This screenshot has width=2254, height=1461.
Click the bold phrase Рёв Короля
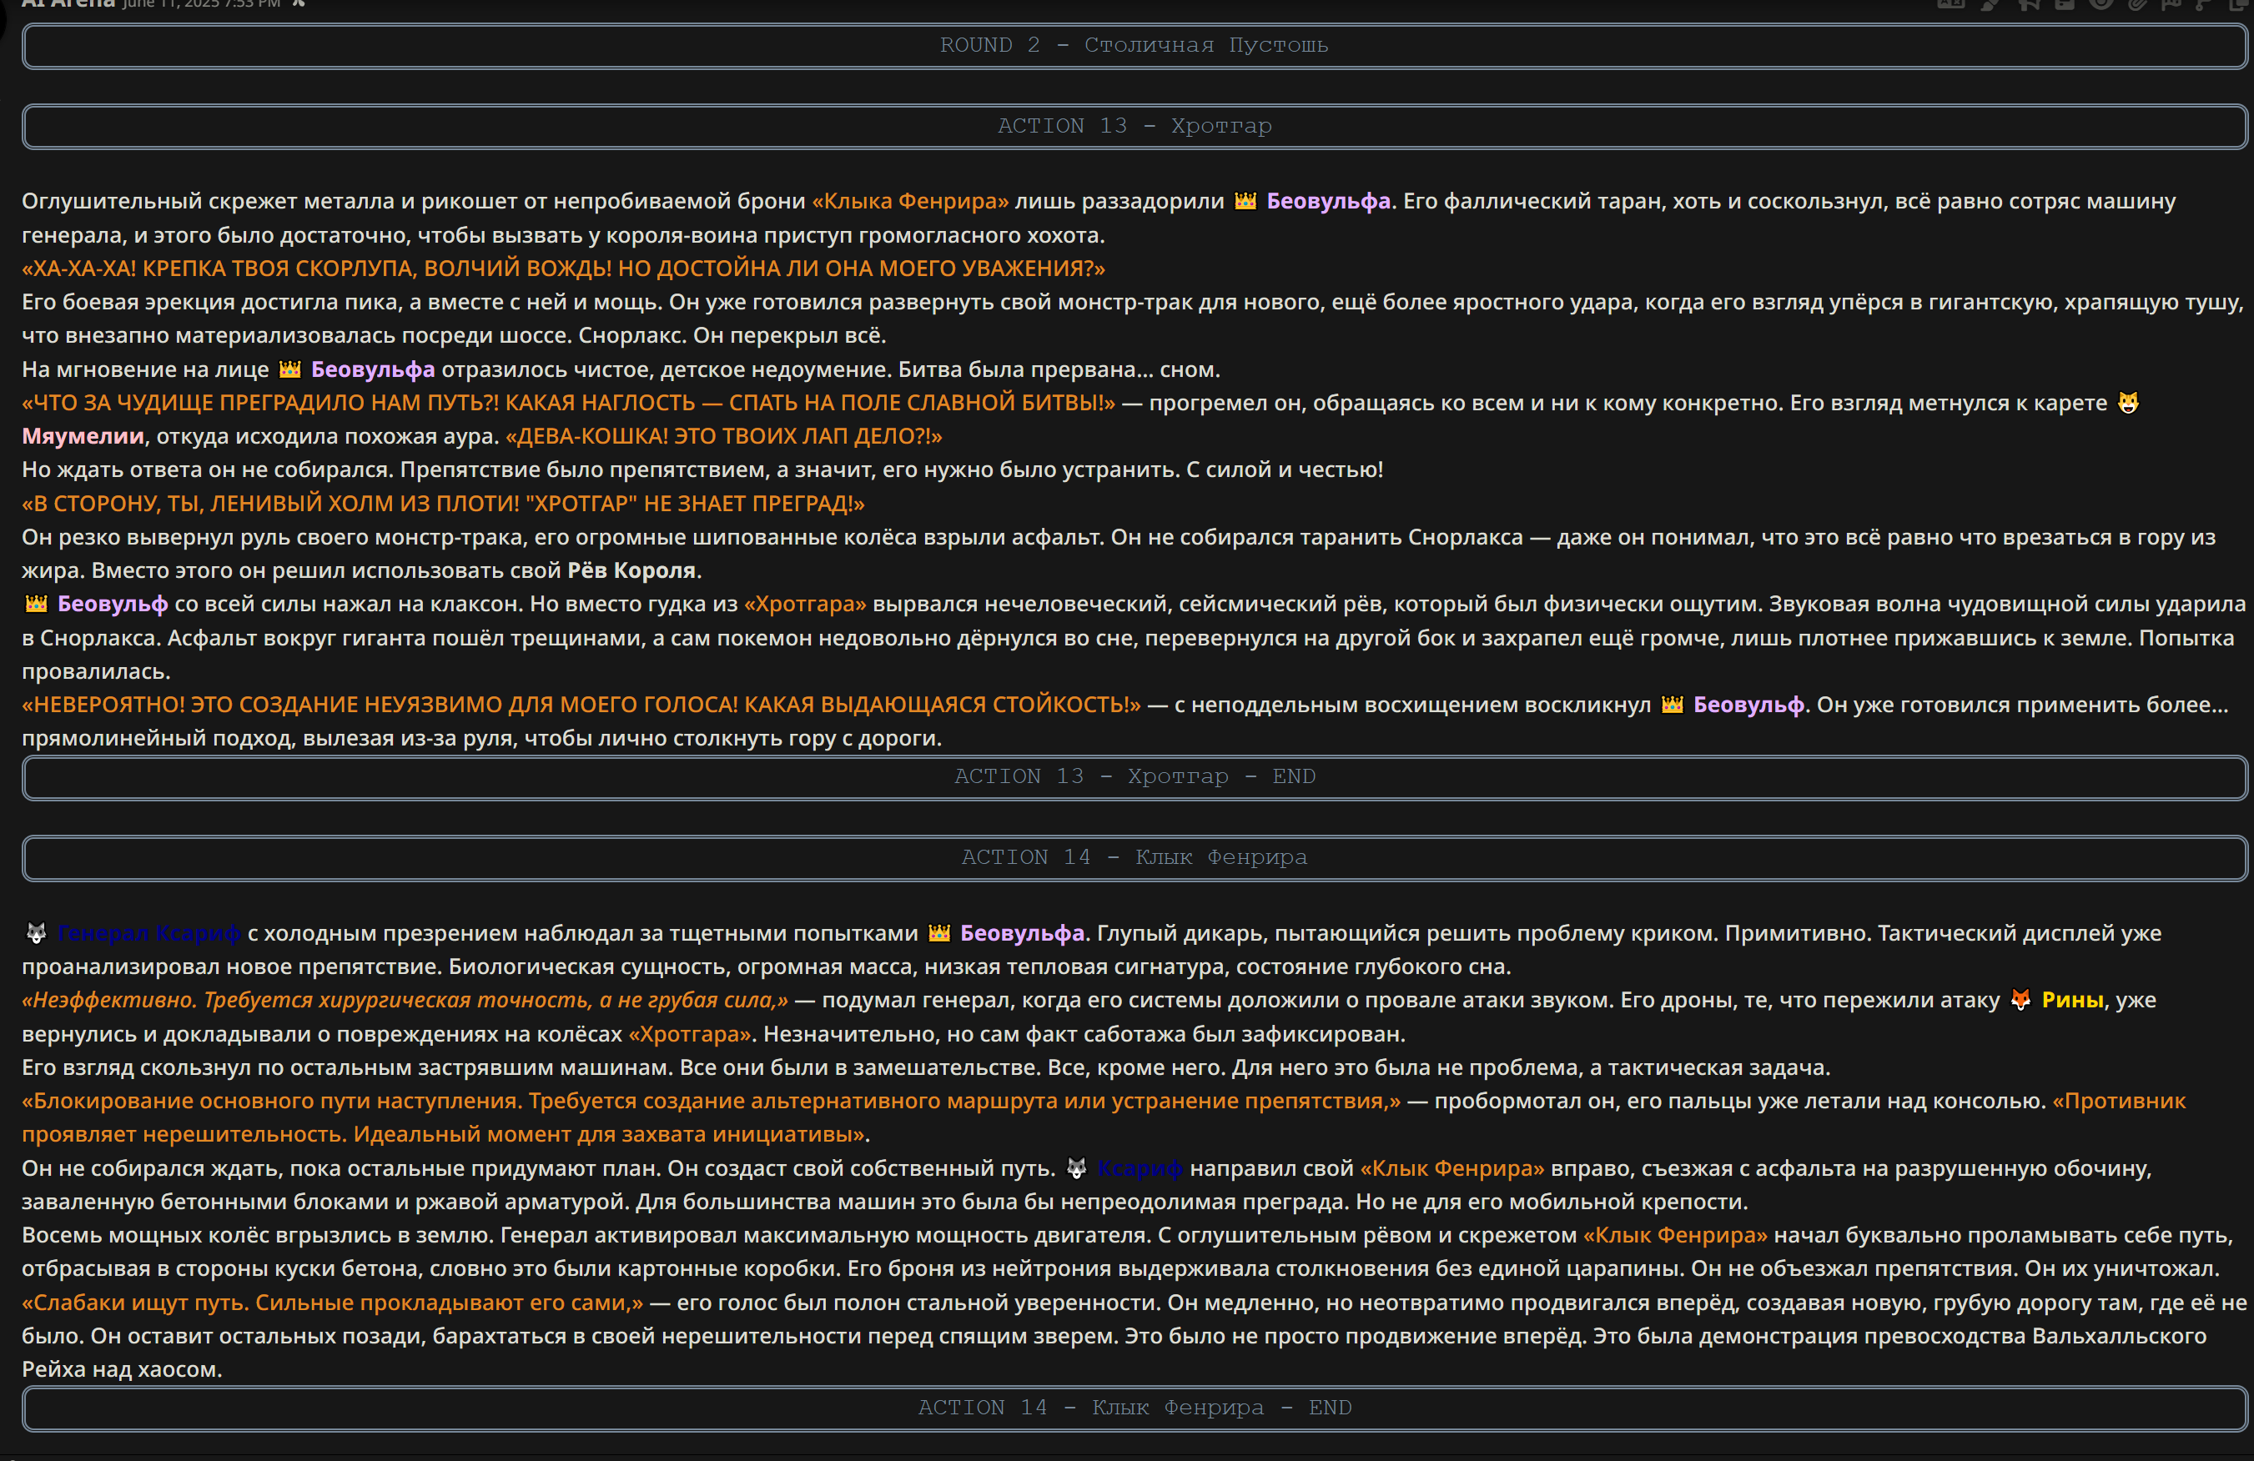coord(631,570)
